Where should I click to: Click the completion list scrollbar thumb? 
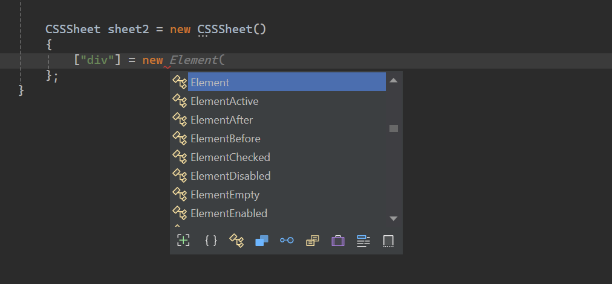[394, 128]
